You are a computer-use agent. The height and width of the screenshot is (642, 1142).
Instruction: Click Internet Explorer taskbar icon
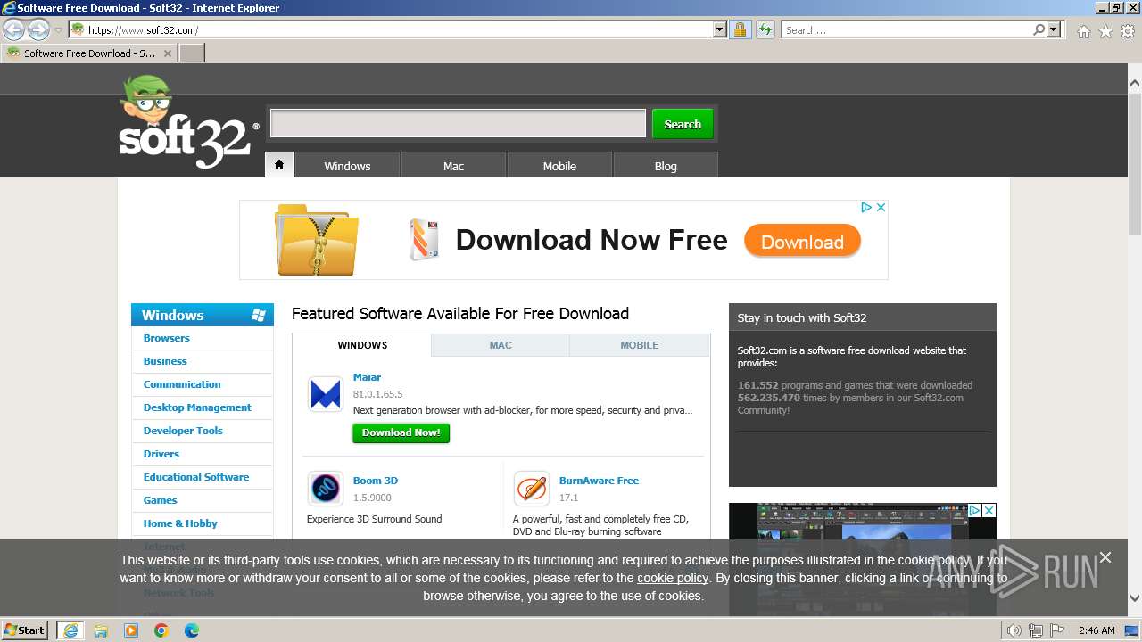point(70,630)
